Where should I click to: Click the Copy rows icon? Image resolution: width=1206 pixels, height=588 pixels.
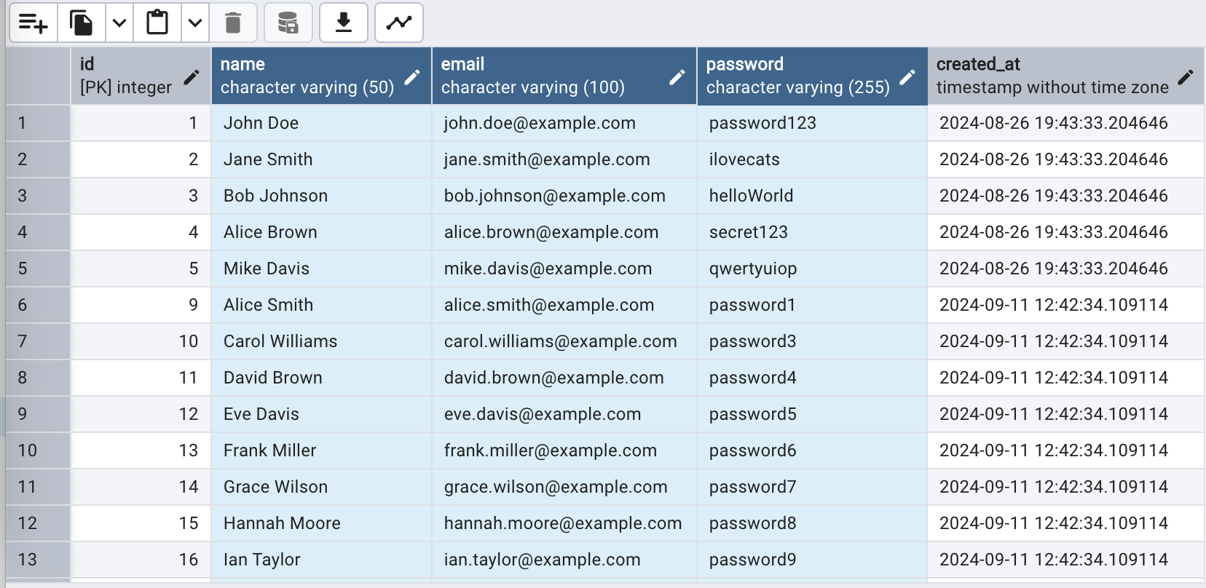[81, 23]
